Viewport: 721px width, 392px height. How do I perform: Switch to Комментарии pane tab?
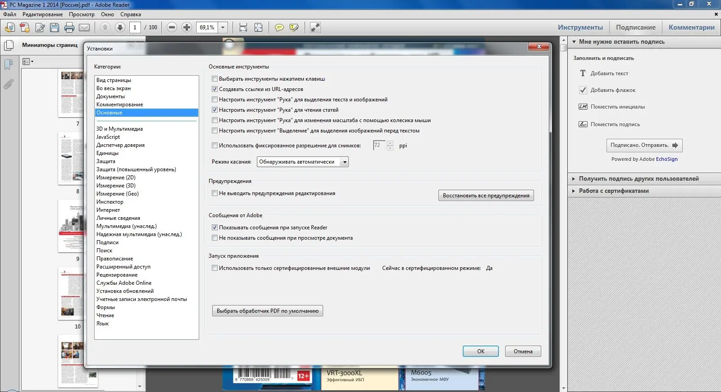pyautogui.click(x=692, y=27)
